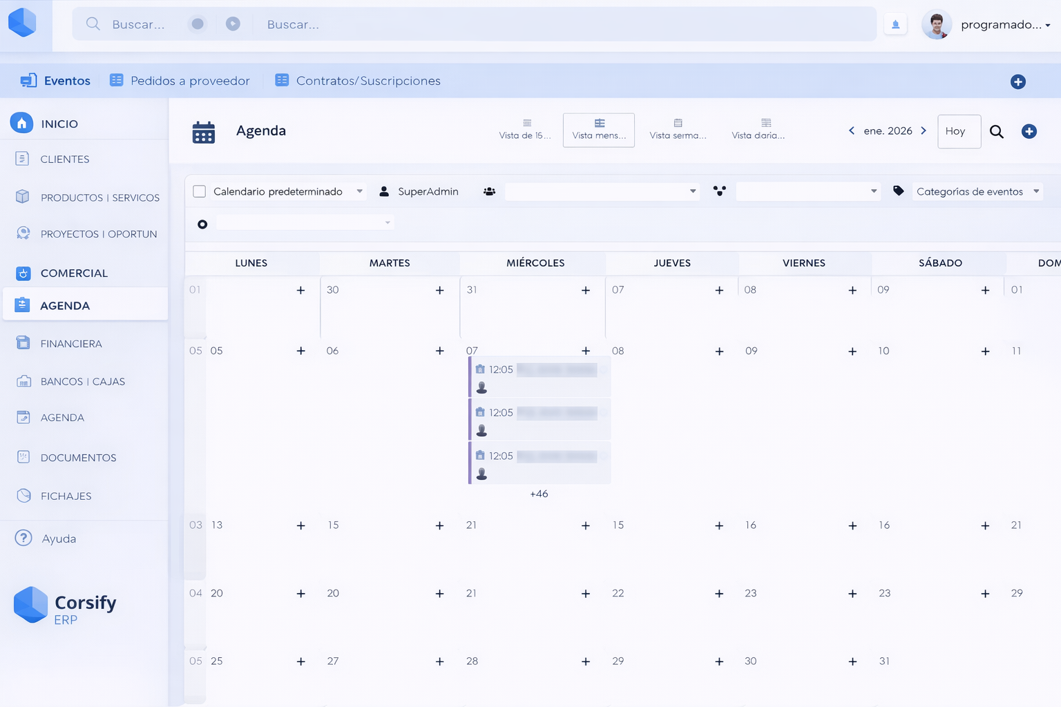Viewport: 1061px width, 707px height.
Task: Click the user group filter icon
Action: [489, 191]
